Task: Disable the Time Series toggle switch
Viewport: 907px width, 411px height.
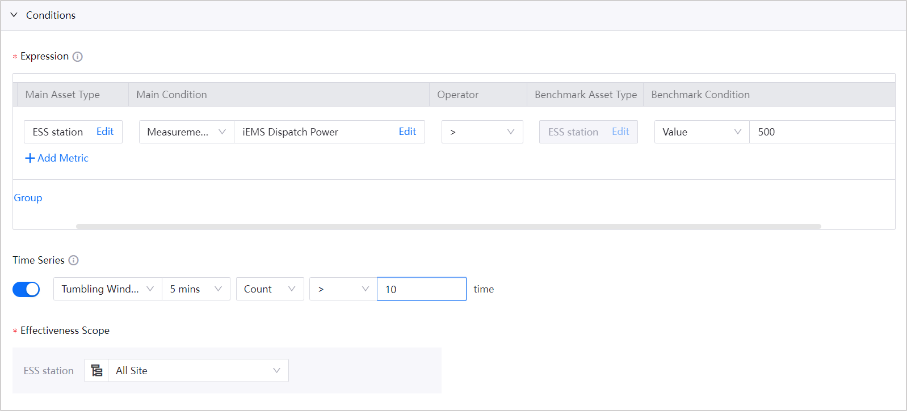Action: point(26,289)
